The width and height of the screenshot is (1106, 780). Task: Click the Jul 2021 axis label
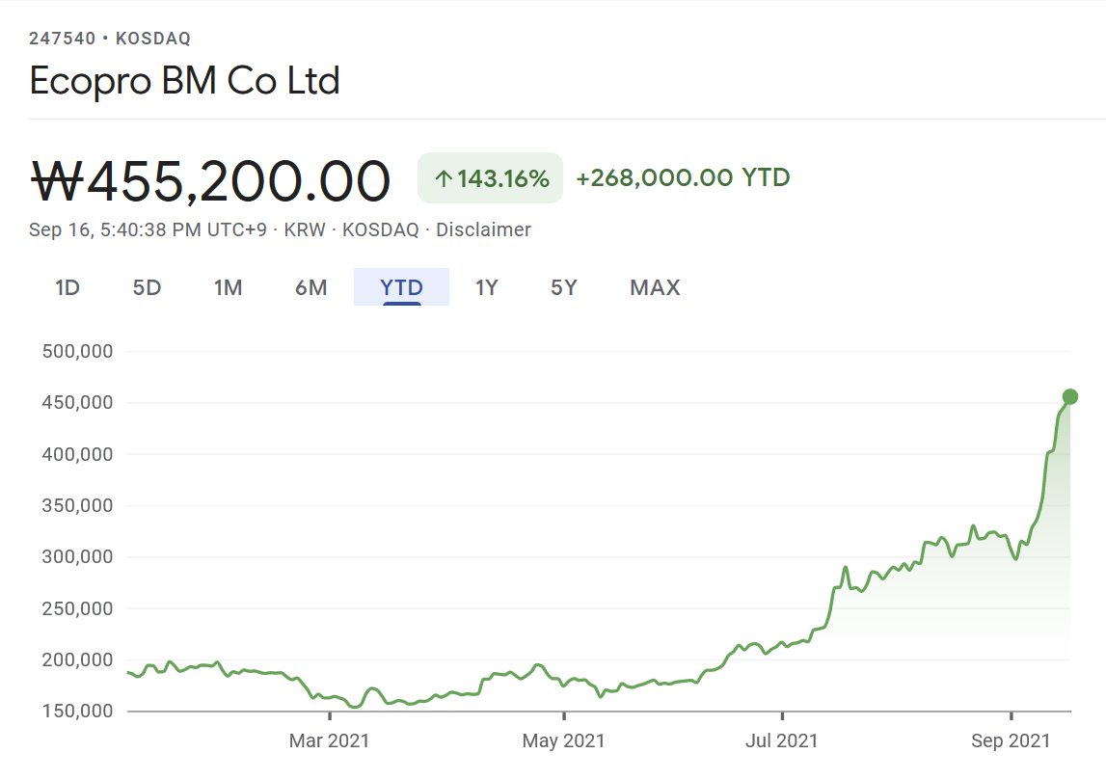coord(782,740)
